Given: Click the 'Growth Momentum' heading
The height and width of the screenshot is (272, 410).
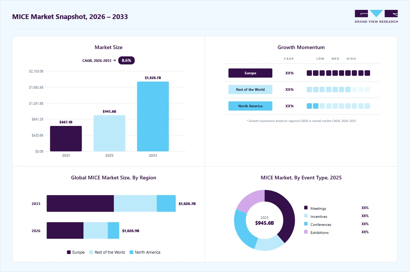Looking at the screenshot, I should coord(301,47).
